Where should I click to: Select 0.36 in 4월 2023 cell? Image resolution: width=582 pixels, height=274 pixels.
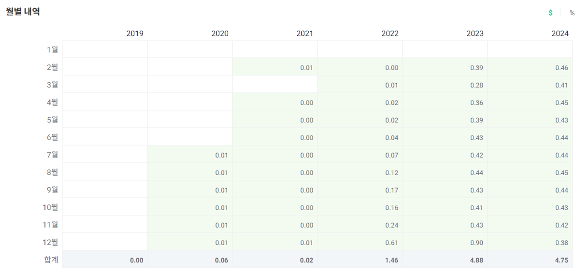tap(477, 103)
